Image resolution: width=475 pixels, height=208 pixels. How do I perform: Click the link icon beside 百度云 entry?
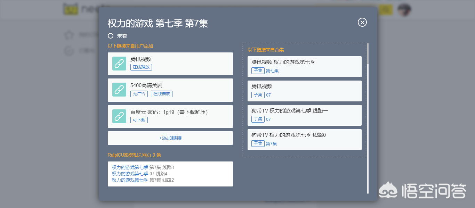tap(119, 116)
